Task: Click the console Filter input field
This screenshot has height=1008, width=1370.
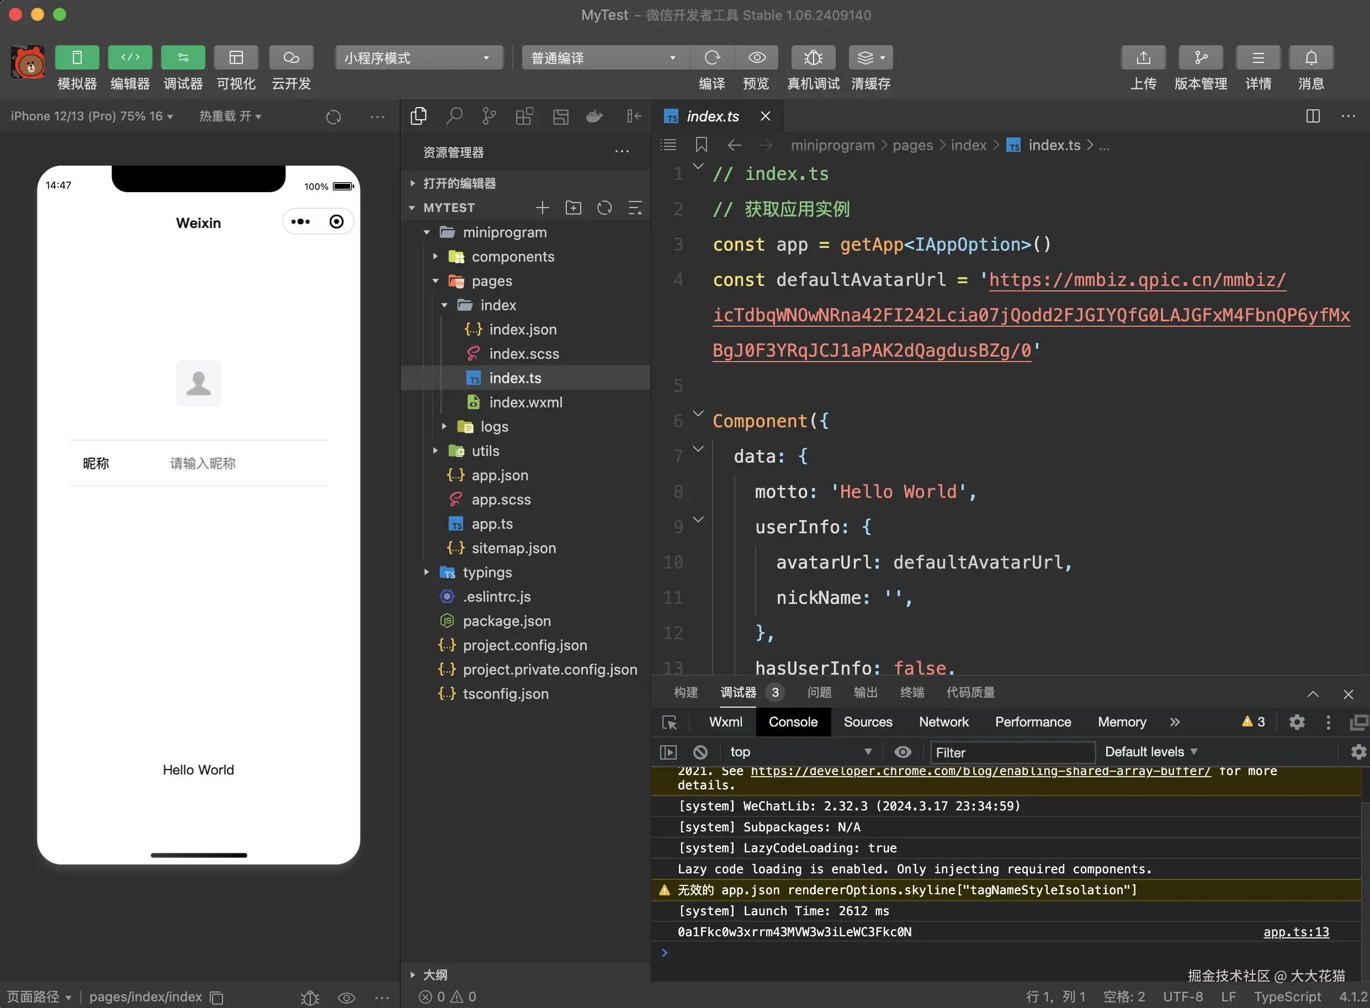Action: coord(1012,752)
